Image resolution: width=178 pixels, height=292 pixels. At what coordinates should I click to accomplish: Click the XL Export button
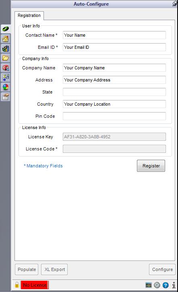(x=54, y=269)
